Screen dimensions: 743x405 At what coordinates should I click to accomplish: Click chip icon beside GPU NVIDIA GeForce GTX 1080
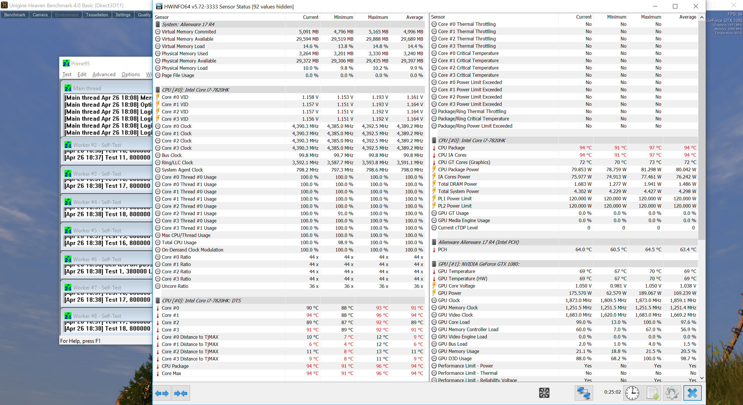click(434, 264)
